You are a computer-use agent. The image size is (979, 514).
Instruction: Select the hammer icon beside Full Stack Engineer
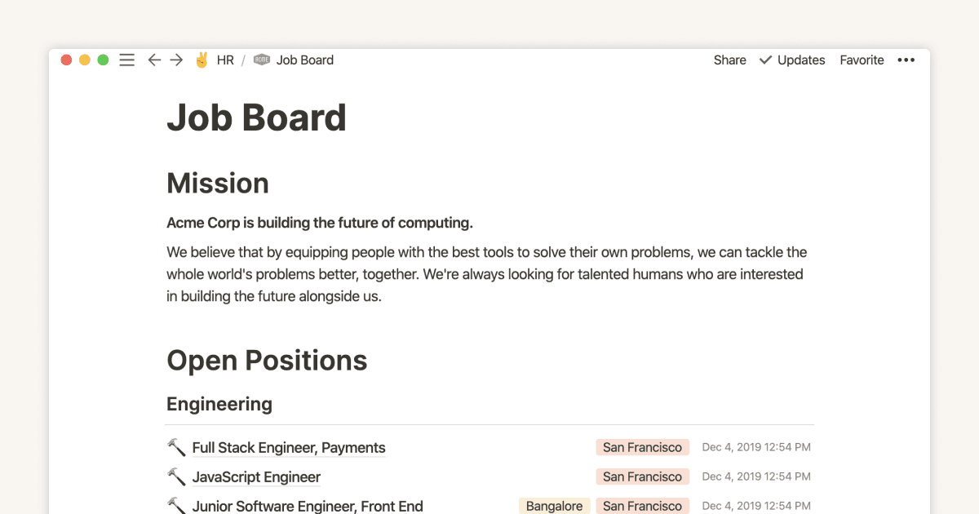(175, 447)
